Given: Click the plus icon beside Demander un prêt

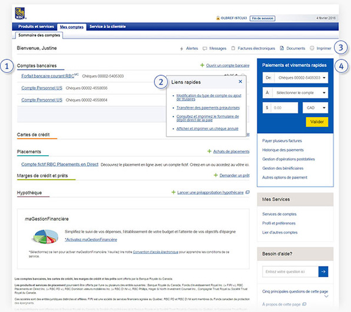Looking at the screenshot, I should point(216,175).
